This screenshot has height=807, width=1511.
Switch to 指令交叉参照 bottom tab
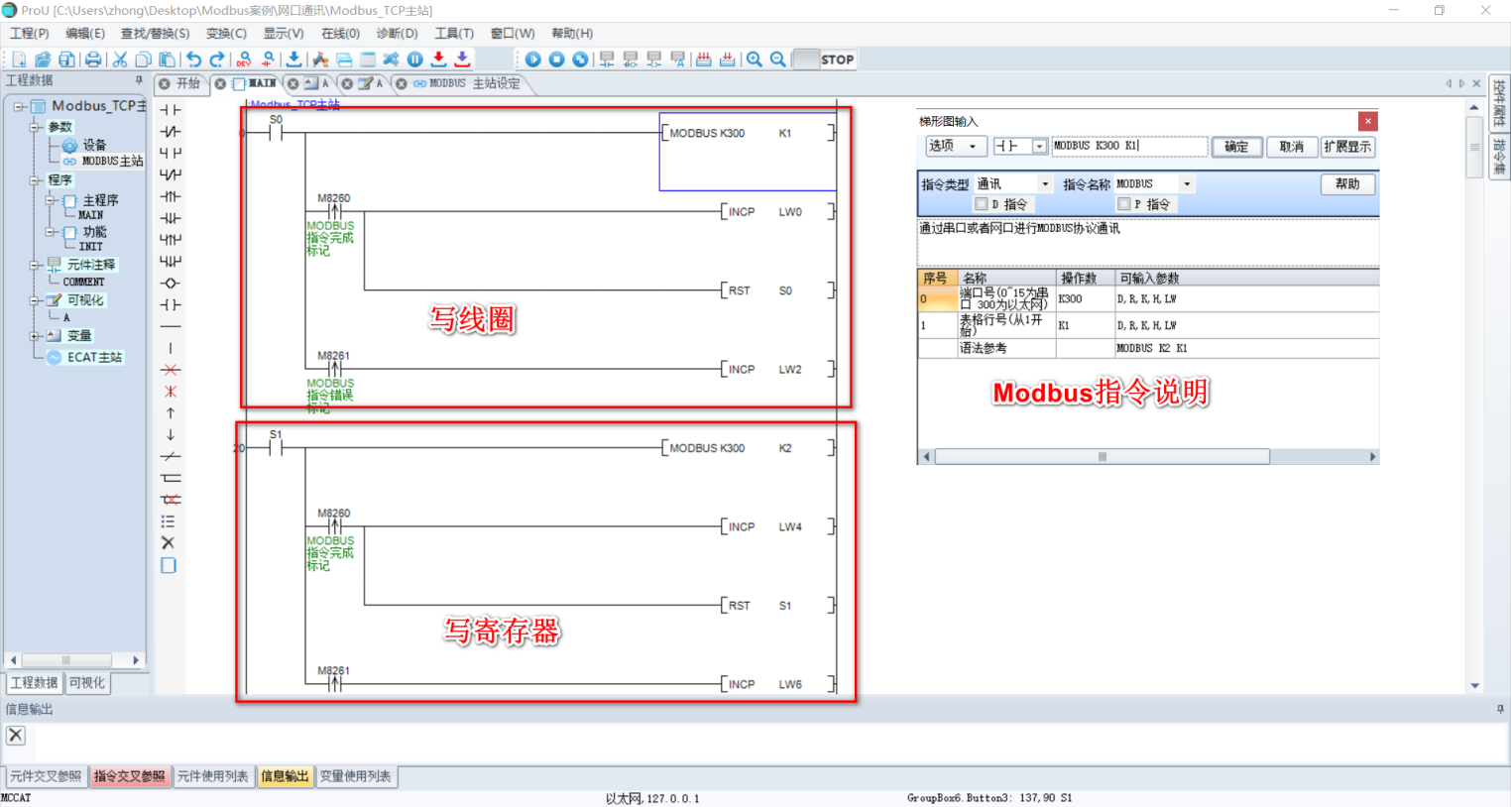click(x=130, y=776)
